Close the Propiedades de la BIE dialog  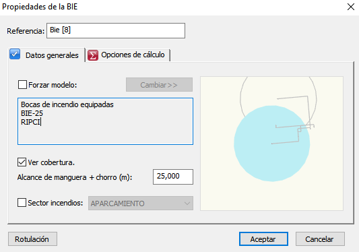click(x=351, y=7)
